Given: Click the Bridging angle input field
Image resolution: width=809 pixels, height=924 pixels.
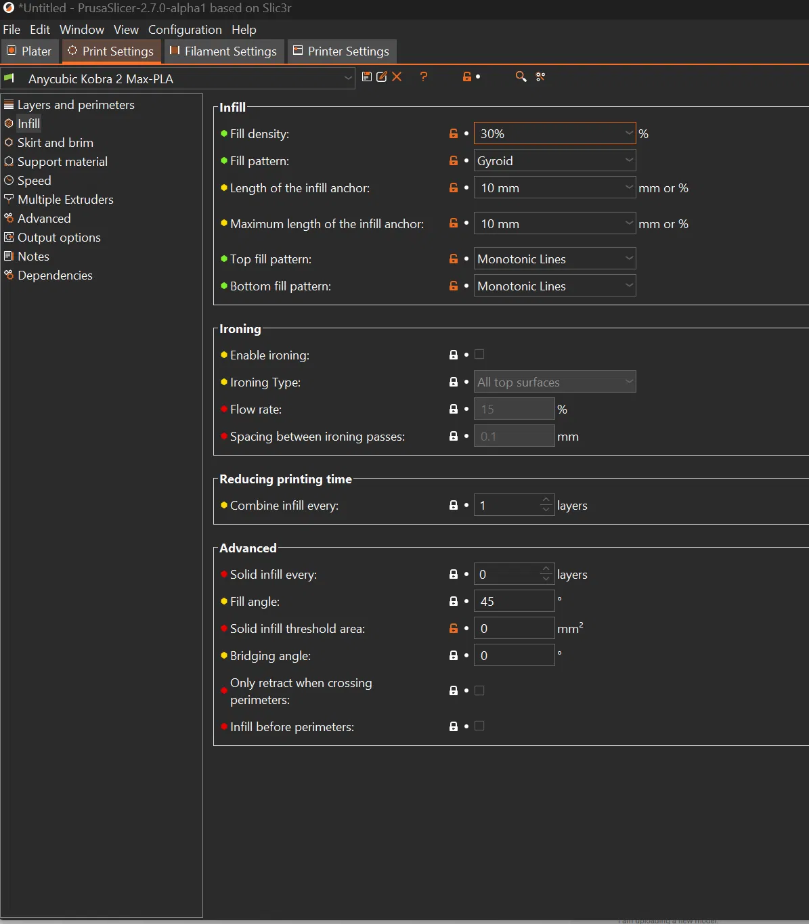Looking at the screenshot, I should pyautogui.click(x=515, y=655).
